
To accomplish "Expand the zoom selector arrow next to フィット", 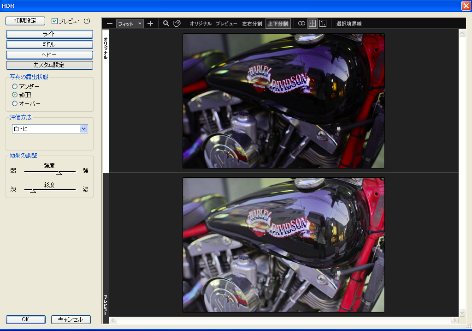I will coord(141,23).
